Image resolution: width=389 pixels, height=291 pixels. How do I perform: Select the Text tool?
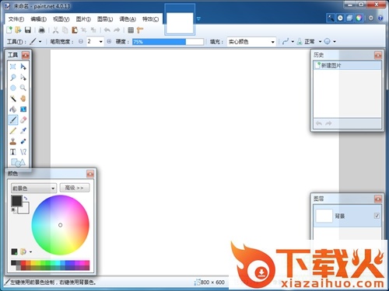[13, 152]
